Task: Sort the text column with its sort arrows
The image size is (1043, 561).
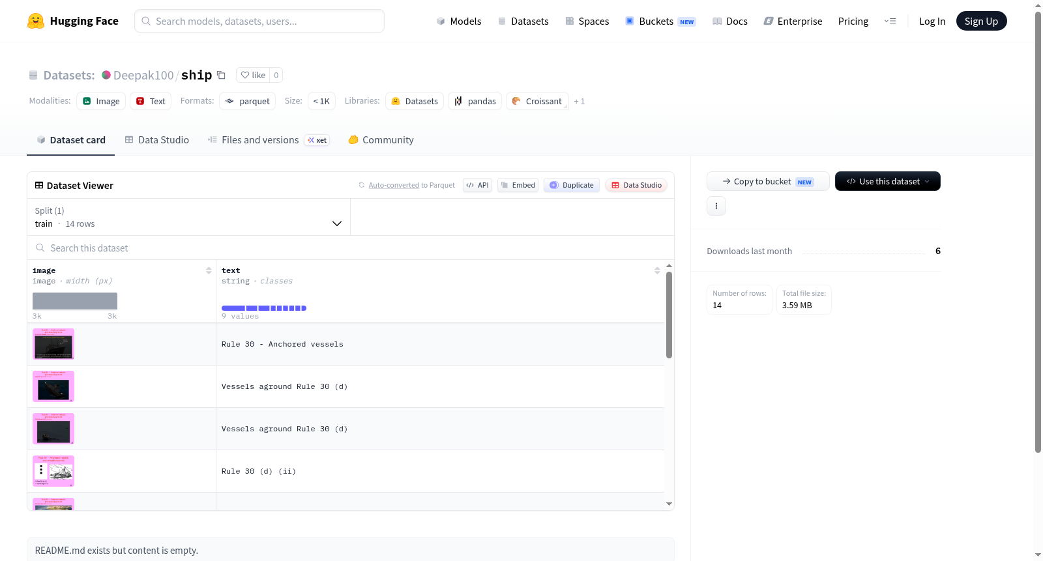Action: pyautogui.click(x=657, y=270)
